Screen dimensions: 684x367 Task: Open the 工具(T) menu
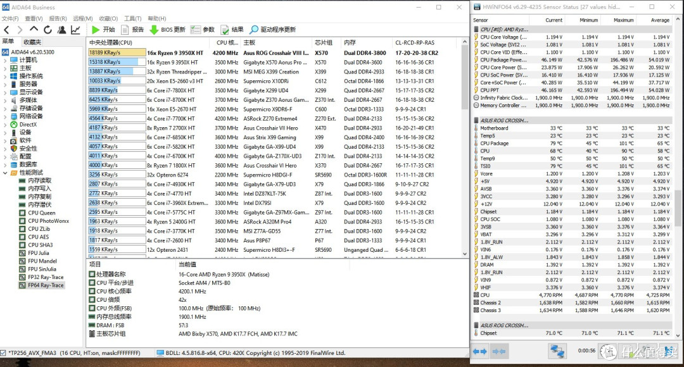(132, 19)
